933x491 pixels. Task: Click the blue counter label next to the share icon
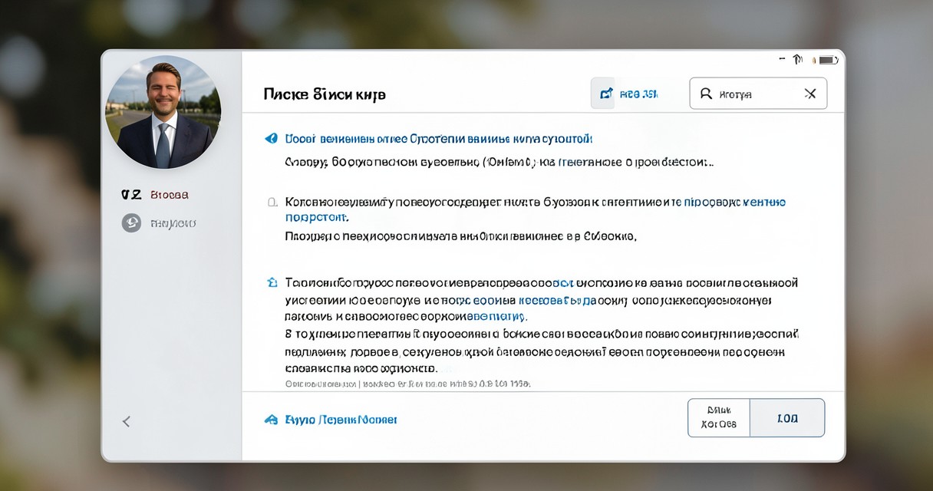(638, 94)
